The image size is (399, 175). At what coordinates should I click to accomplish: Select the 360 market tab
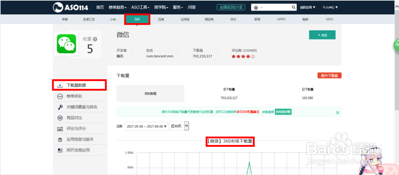tap(137, 19)
